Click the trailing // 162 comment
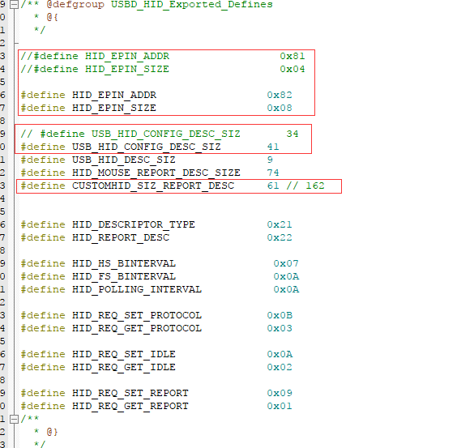This screenshot has height=448, width=457. [305, 186]
